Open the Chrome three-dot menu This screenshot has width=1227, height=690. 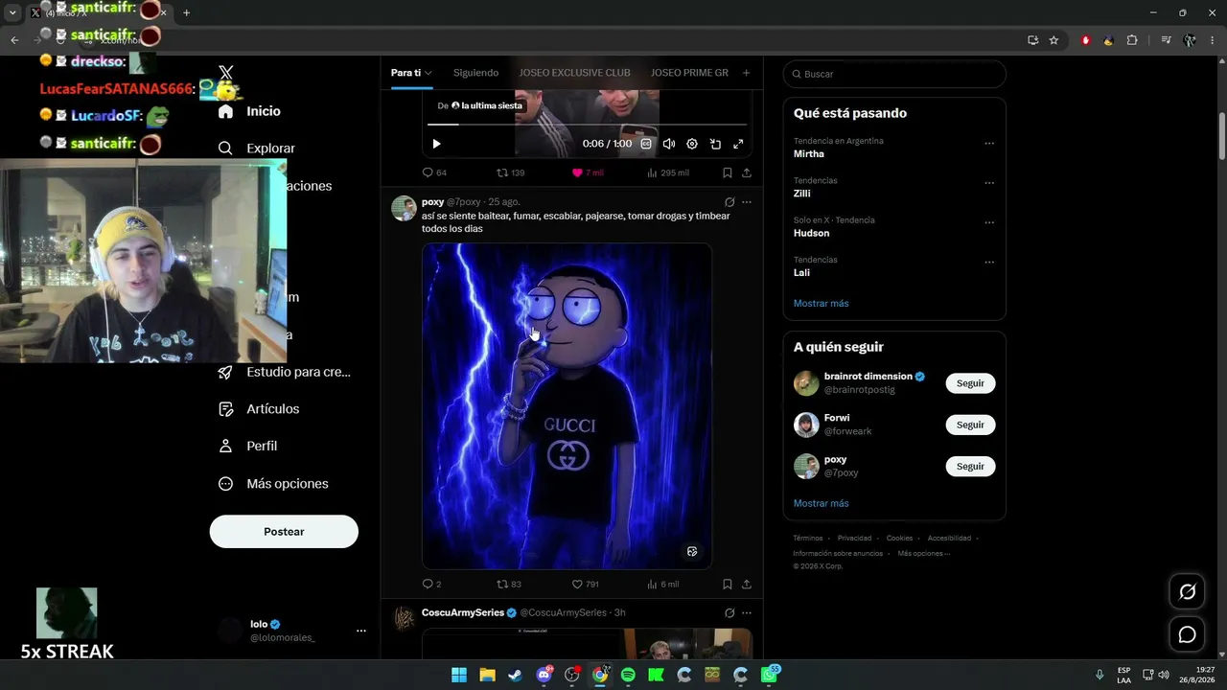point(1212,40)
